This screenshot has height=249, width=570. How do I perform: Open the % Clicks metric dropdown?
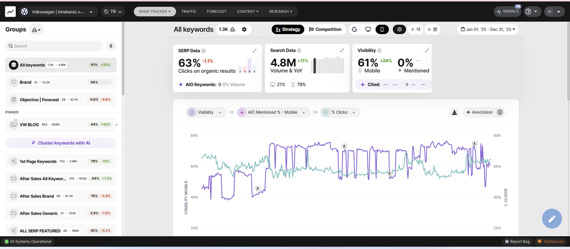tap(340, 113)
